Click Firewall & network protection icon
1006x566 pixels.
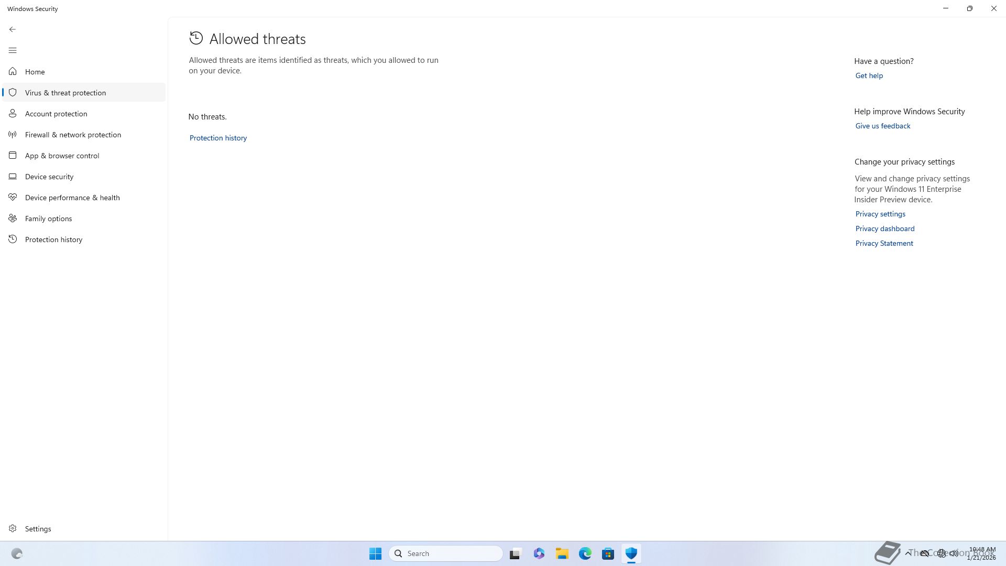click(x=13, y=135)
